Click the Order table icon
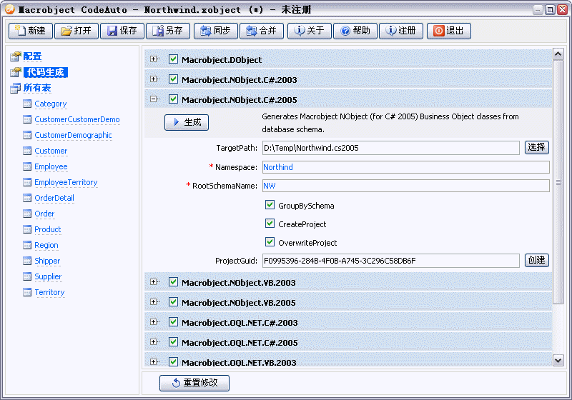This screenshot has height=400, width=572. pos(27,214)
